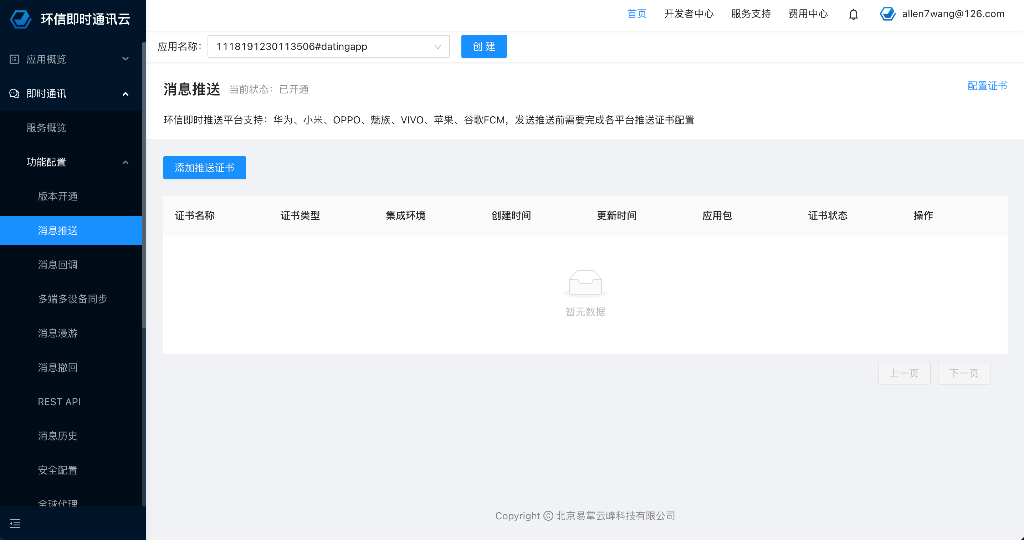1024x540 pixels.
Task: Open 服务支持 in top navigation
Action: pyautogui.click(x=751, y=14)
